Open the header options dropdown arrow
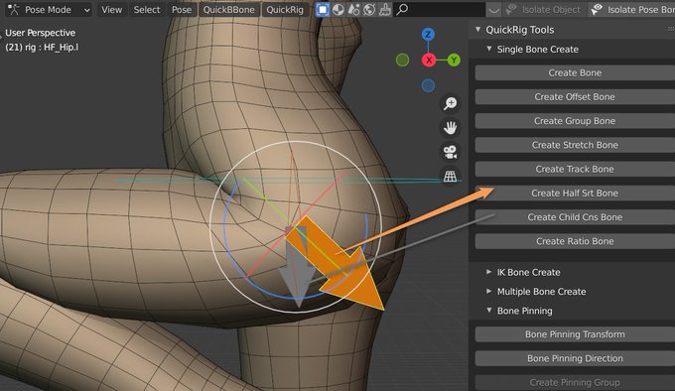 pos(494,10)
